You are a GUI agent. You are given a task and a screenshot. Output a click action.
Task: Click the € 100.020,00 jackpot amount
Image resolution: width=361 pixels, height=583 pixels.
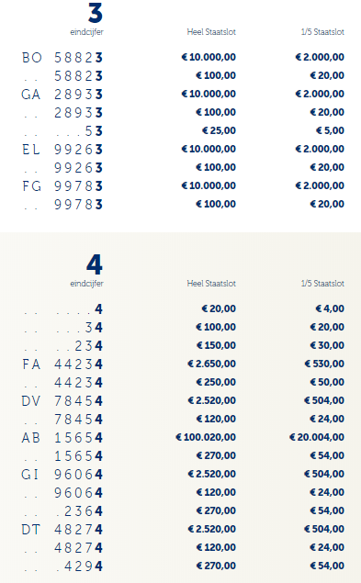point(206,437)
